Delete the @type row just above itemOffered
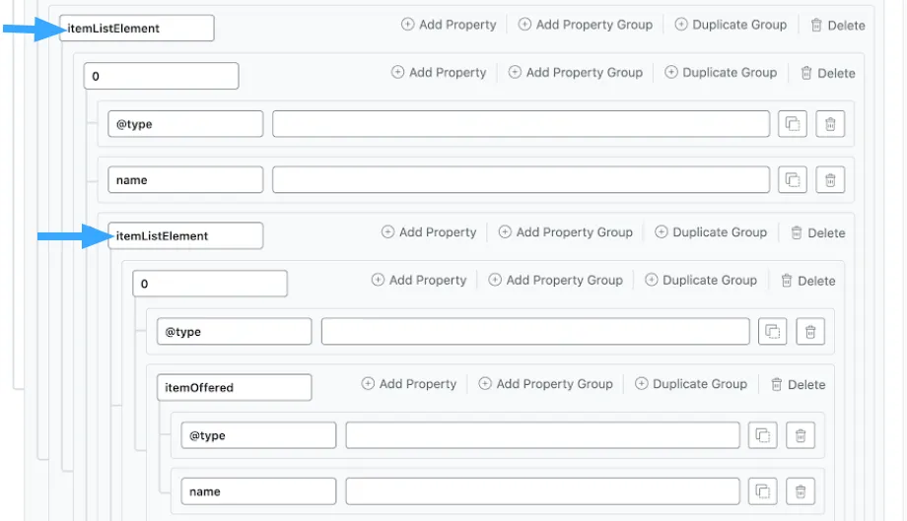Viewport: 907px width, 521px height. [810, 332]
